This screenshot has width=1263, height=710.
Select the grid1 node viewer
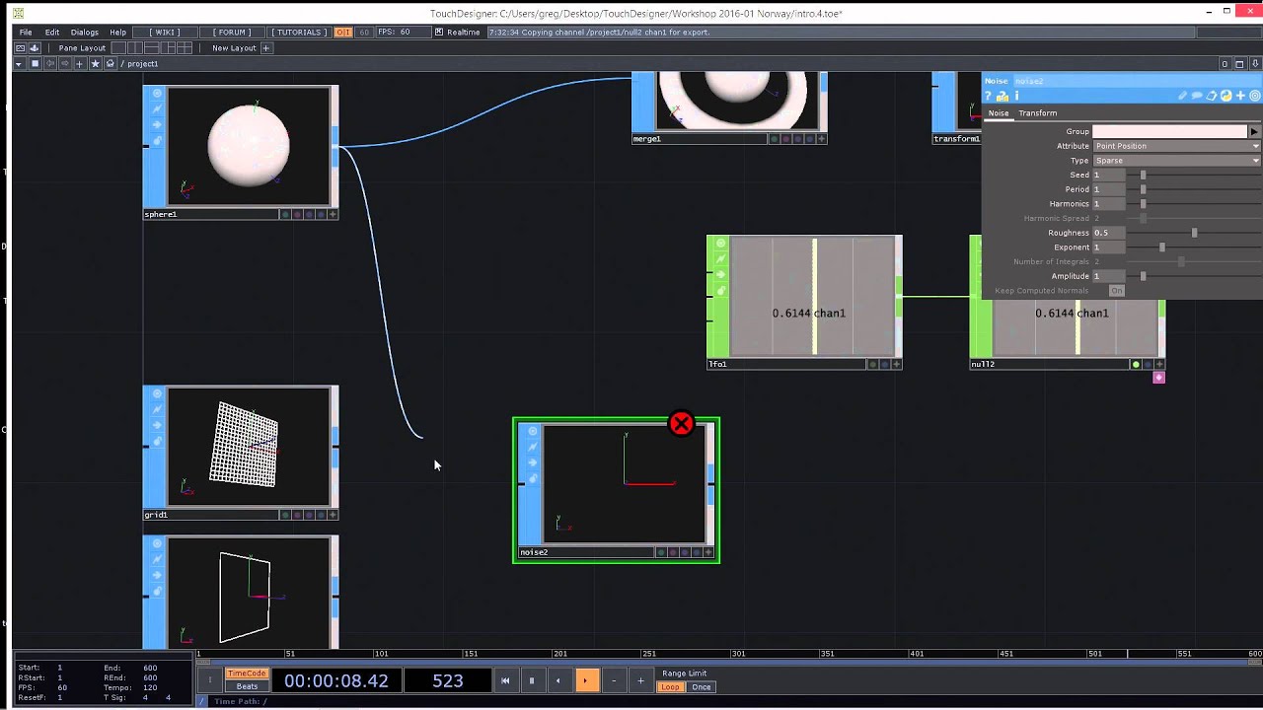pyautogui.click(x=249, y=447)
